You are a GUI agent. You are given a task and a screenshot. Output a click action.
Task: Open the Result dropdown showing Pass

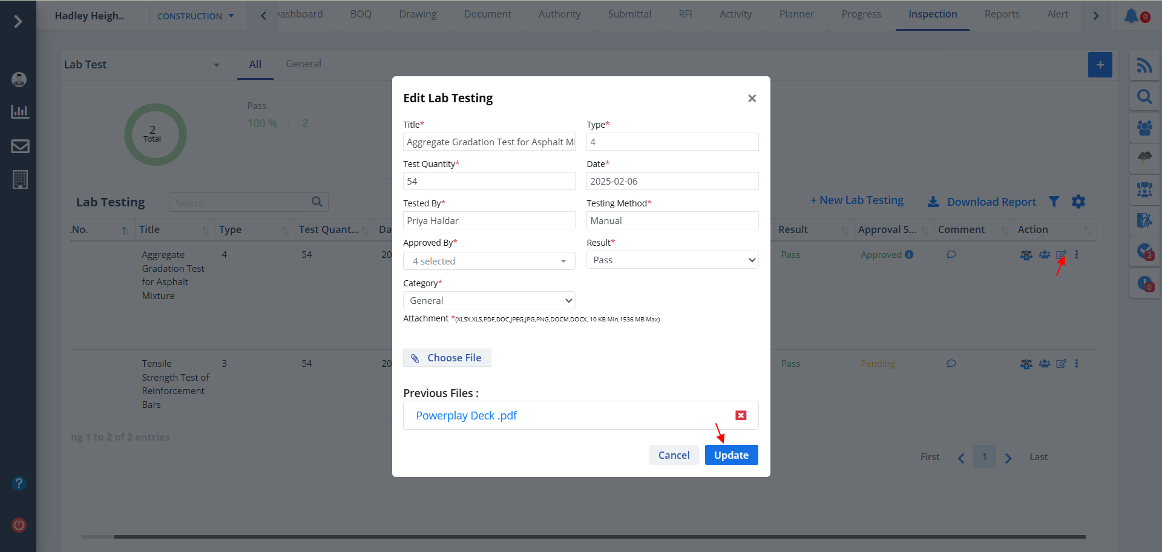click(672, 260)
